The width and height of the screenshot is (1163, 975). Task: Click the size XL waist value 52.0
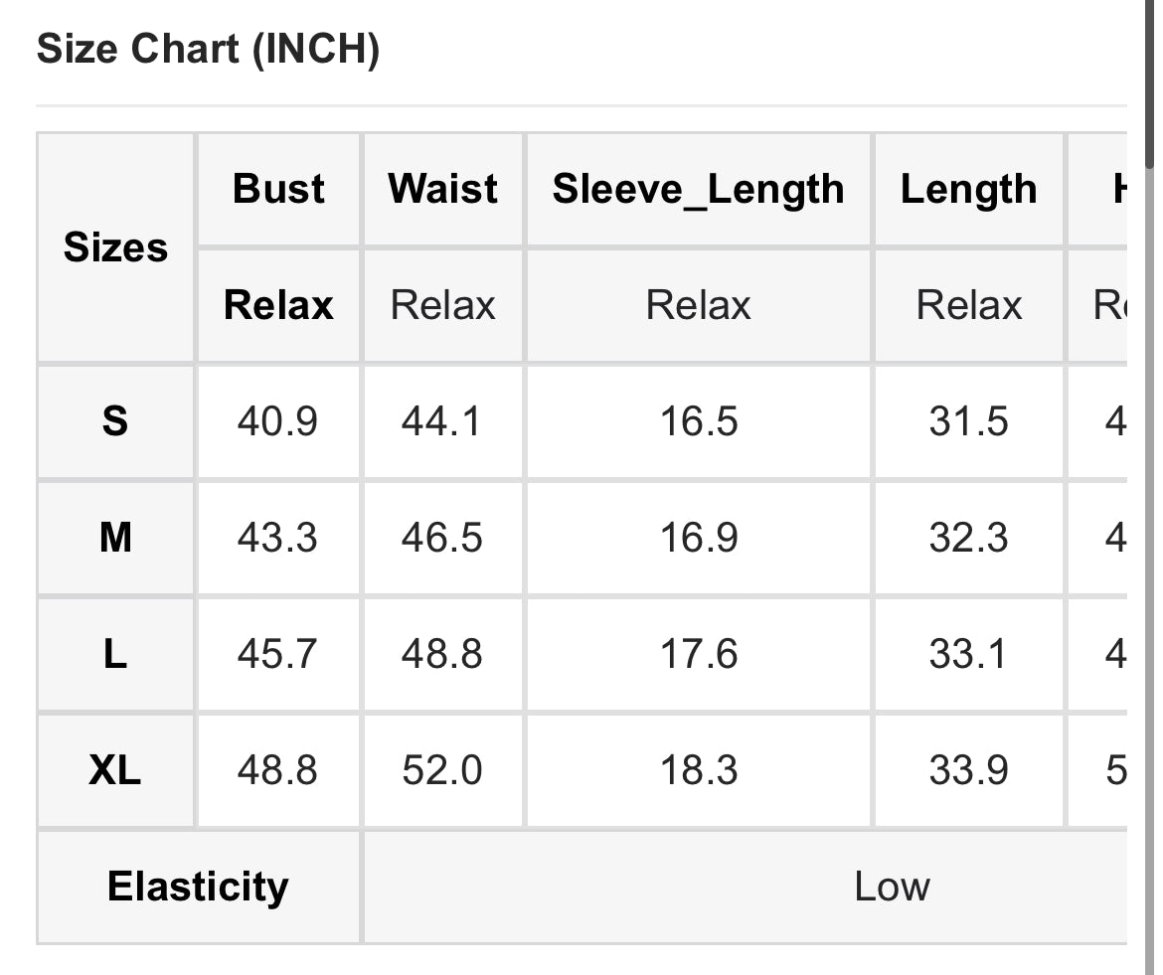[x=442, y=770]
